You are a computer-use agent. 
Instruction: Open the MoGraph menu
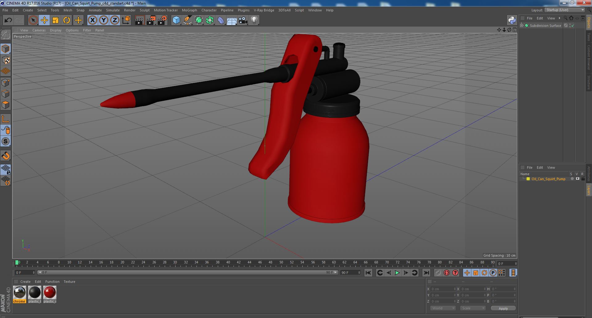pos(189,10)
